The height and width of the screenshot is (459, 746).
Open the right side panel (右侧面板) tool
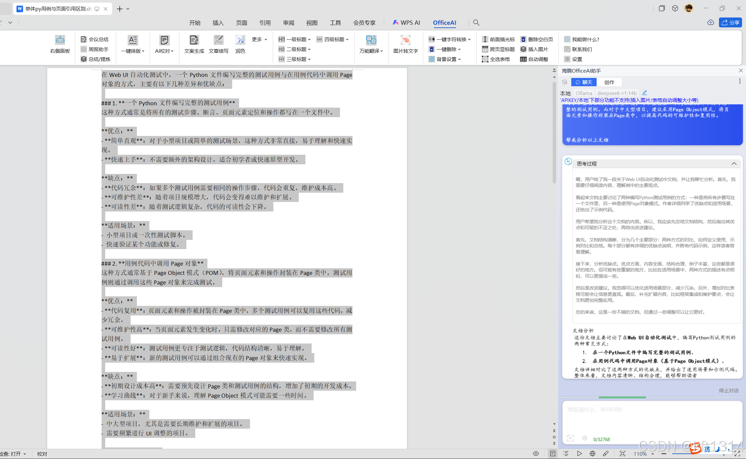(60, 44)
